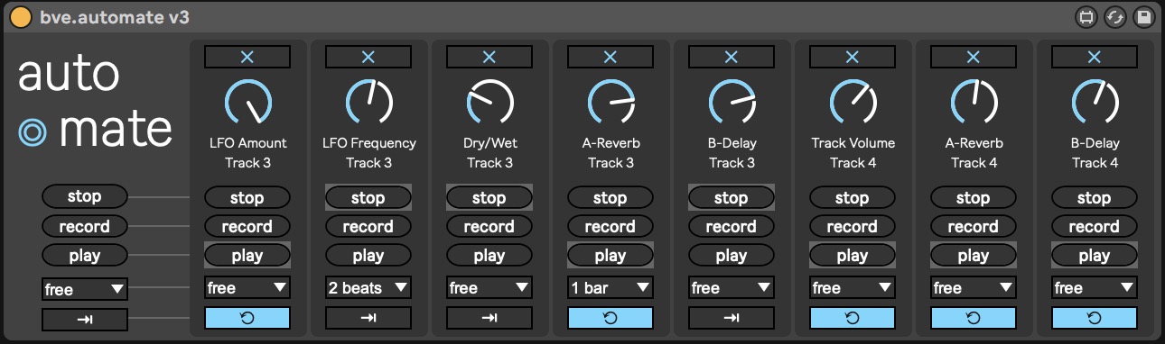Toggle loop mode for Track Volume slot
The height and width of the screenshot is (344, 1165).
pyautogui.click(x=853, y=318)
